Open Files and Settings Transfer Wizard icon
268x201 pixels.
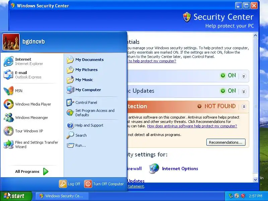tap(8, 144)
